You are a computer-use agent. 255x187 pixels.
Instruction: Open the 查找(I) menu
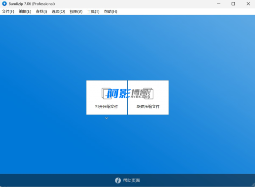point(41,11)
